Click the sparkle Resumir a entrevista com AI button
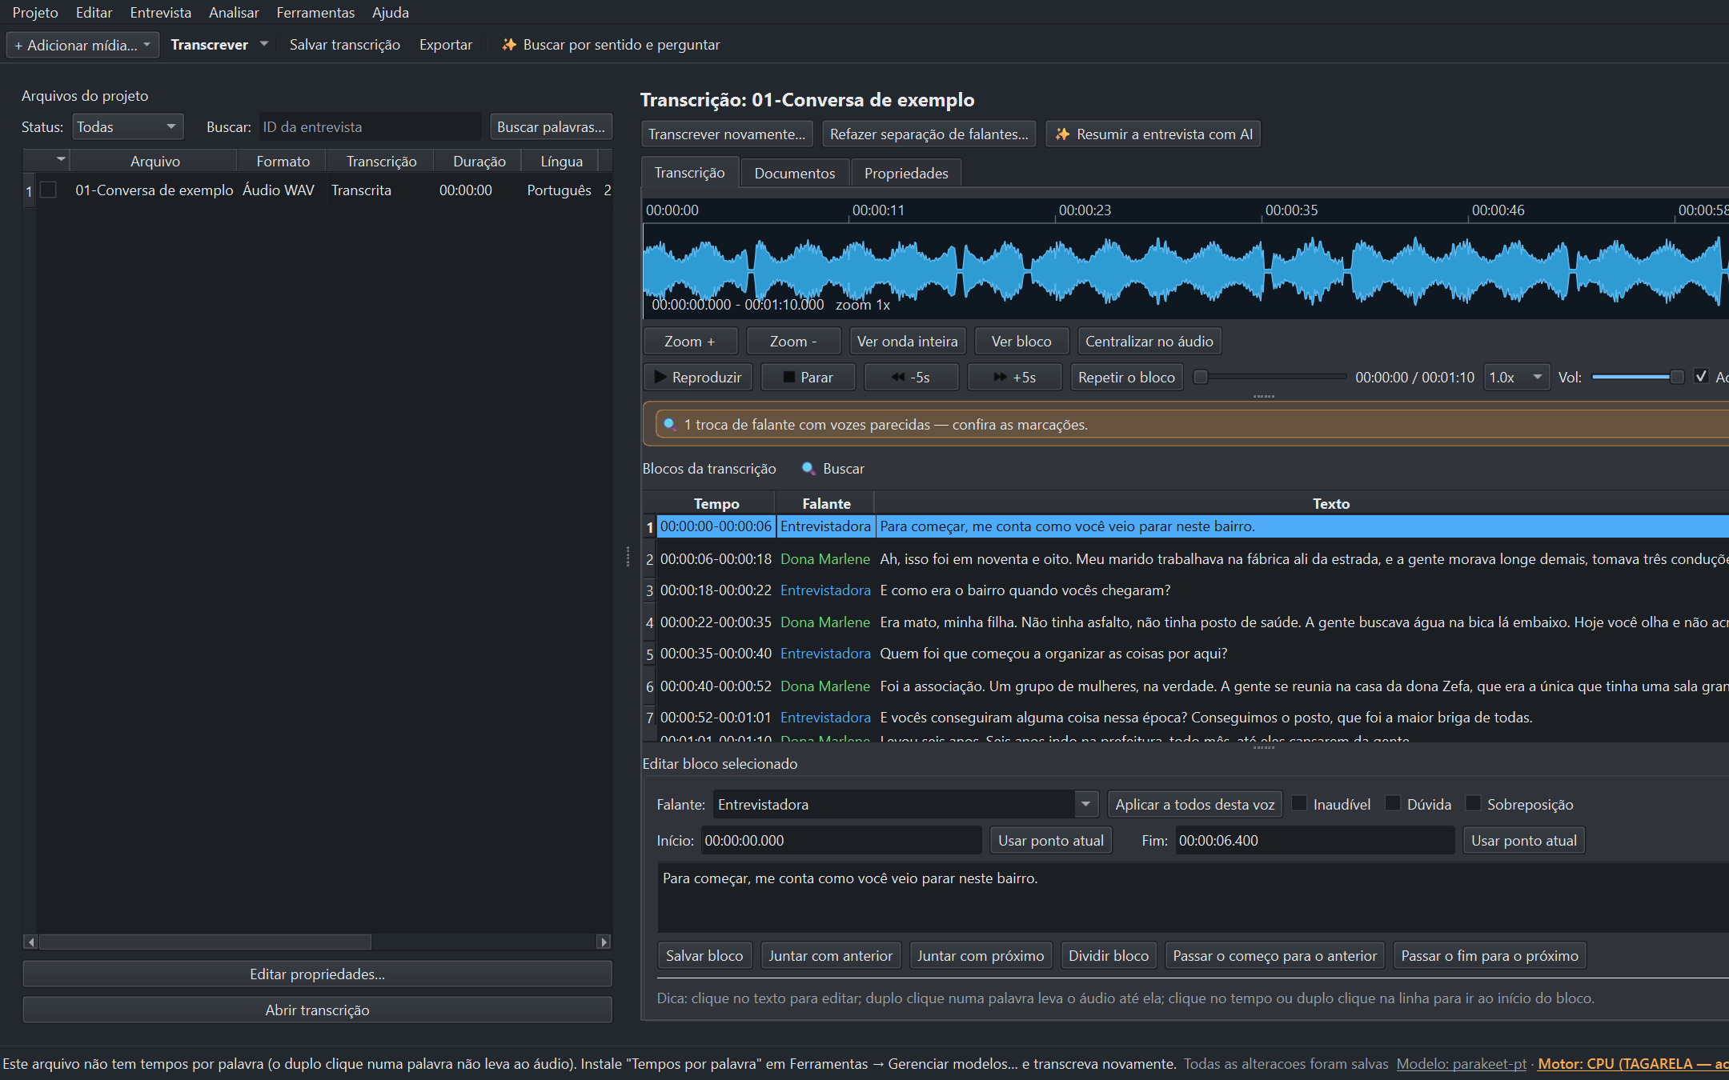The height and width of the screenshot is (1080, 1729). 1153,134
